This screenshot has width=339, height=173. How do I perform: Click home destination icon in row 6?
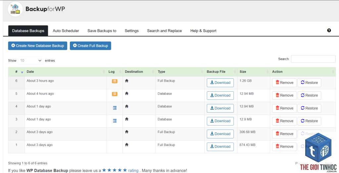127,81
